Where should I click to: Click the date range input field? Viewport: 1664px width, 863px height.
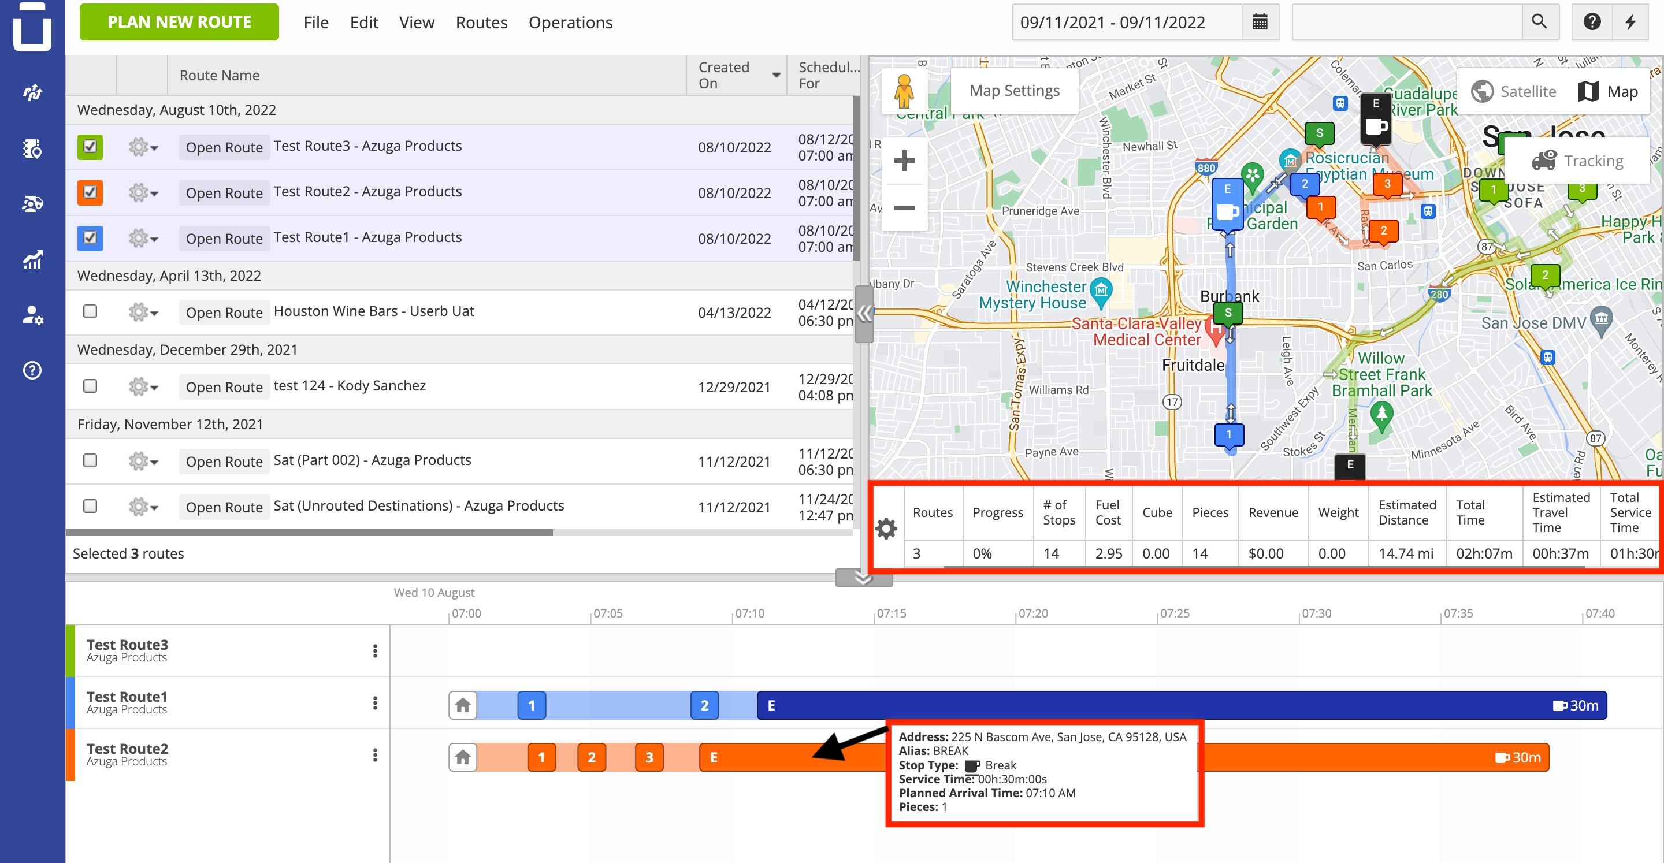[x=1127, y=22]
